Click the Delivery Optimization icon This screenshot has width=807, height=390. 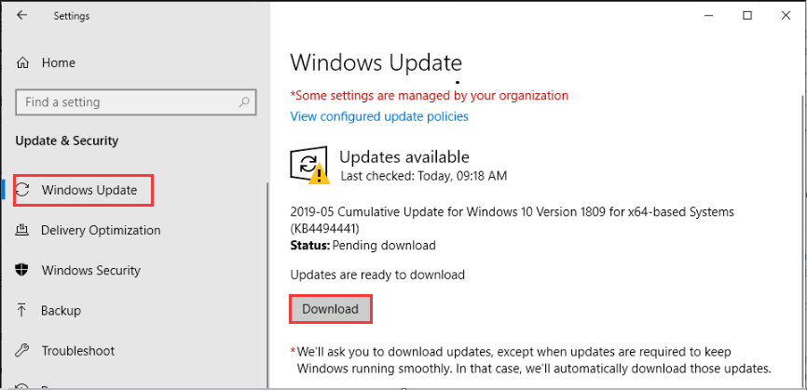coord(22,230)
